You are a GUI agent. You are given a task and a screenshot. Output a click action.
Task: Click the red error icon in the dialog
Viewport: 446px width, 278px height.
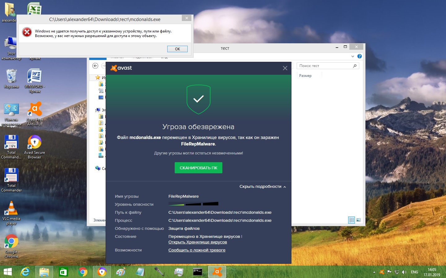click(x=27, y=32)
